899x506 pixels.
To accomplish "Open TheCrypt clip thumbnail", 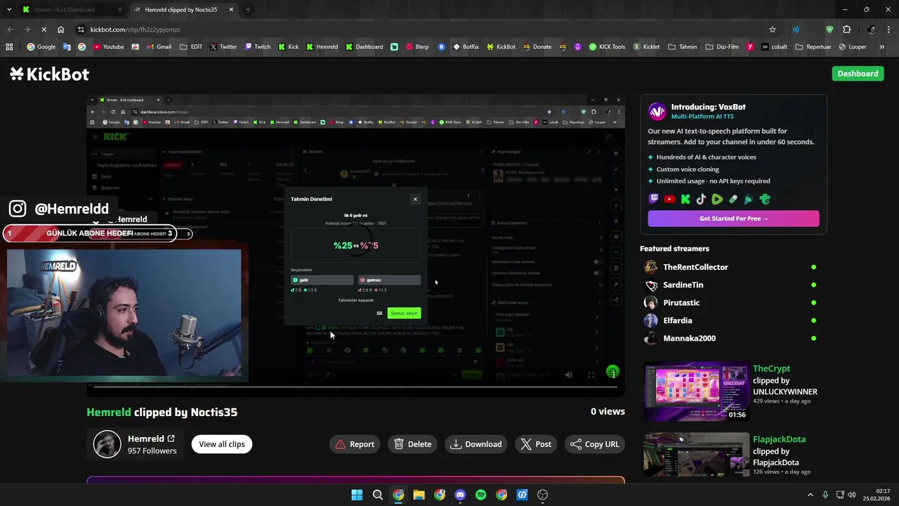I will tap(696, 391).
